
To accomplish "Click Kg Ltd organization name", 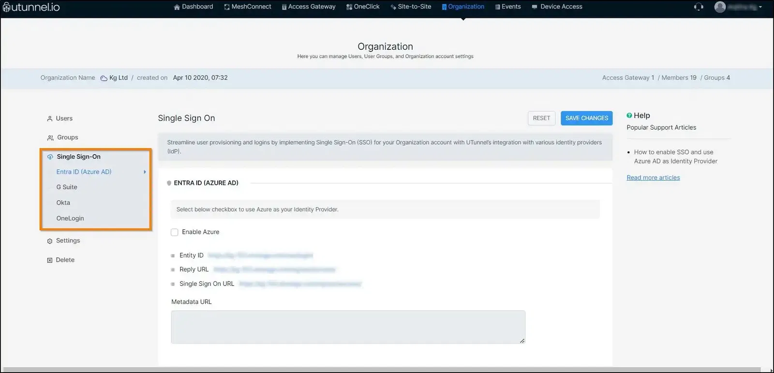I will coord(119,78).
